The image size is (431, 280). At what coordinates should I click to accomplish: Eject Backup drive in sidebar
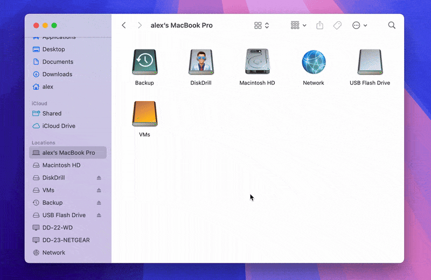[99, 203]
